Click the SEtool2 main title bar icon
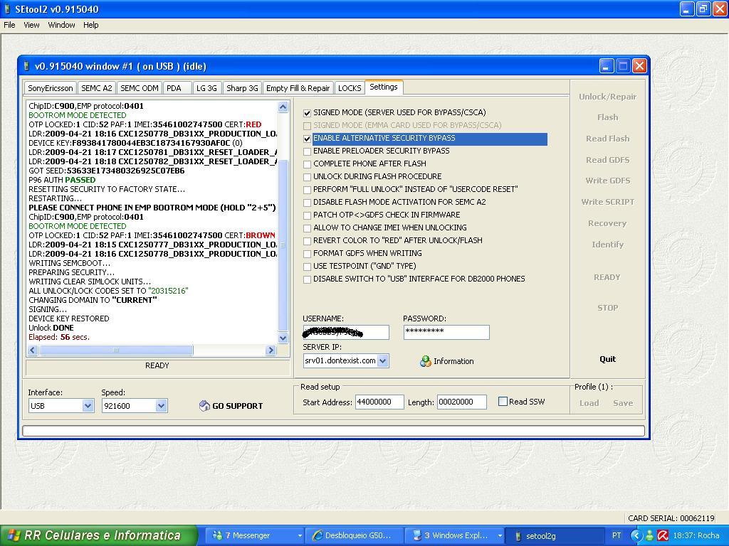 [7, 9]
